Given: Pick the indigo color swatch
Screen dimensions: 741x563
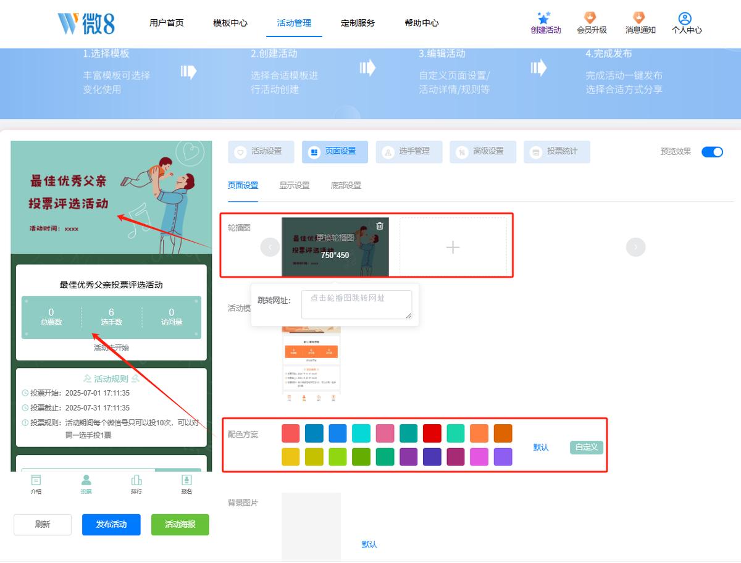Looking at the screenshot, I should coord(432,457).
